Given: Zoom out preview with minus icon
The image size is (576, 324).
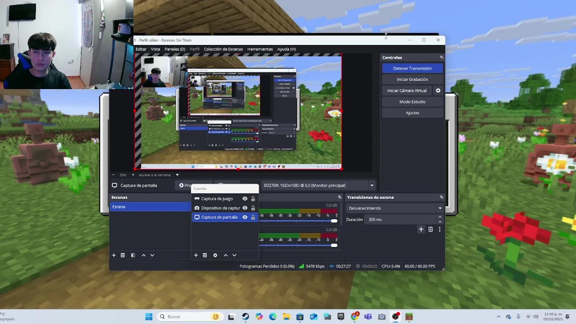Looking at the screenshot, I should click(113, 175).
